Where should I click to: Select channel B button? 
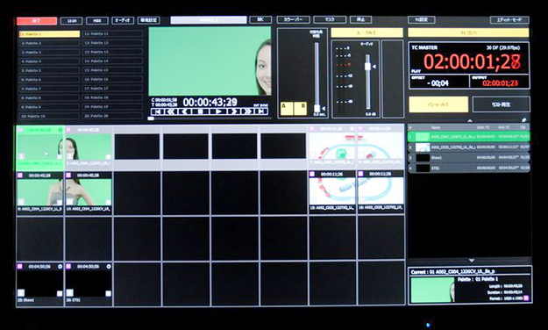coord(300,109)
